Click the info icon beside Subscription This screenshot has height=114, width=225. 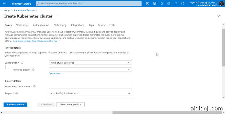[x=22, y=63]
